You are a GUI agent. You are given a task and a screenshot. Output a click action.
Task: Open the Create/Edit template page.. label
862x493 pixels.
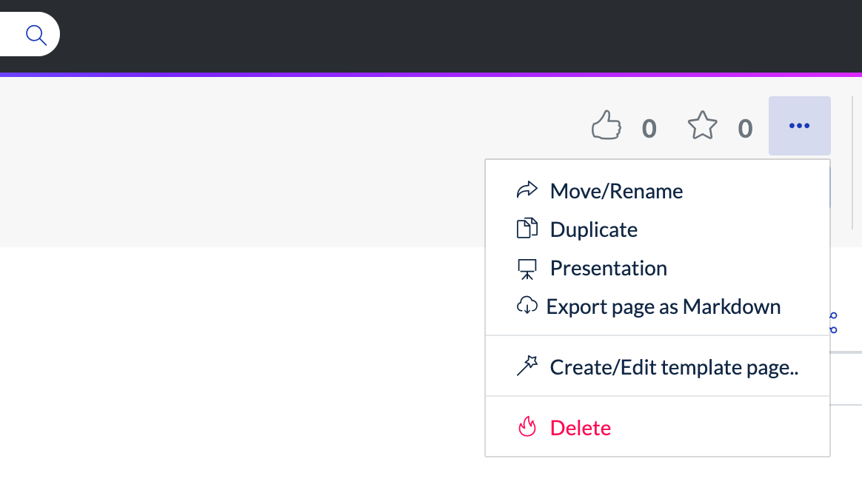click(674, 367)
